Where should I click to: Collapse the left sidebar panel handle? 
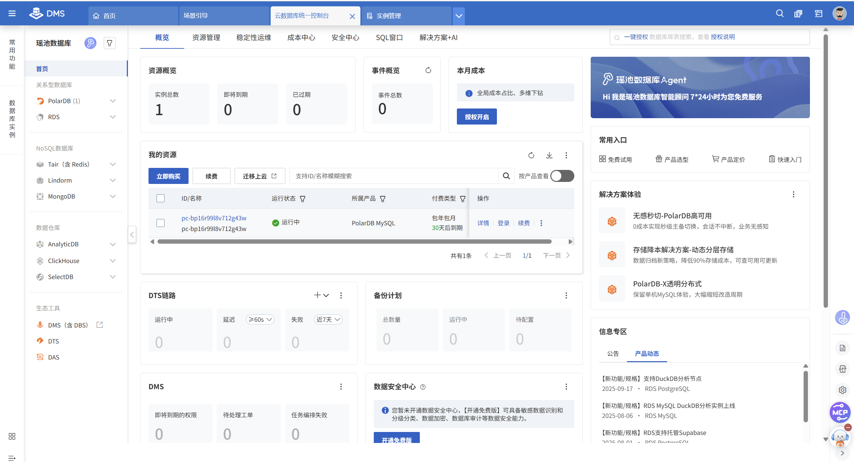click(132, 235)
